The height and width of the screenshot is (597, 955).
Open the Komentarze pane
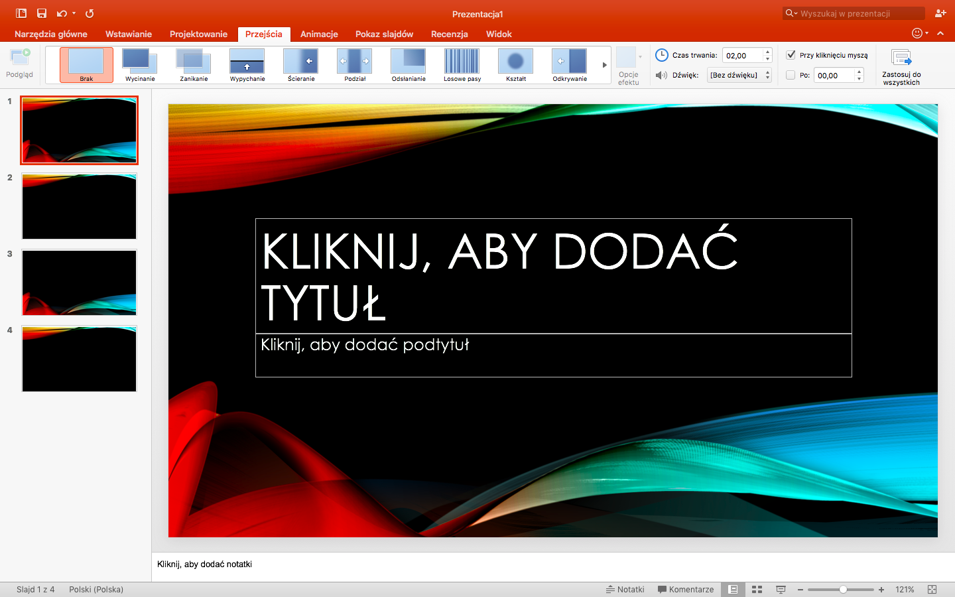pos(685,589)
